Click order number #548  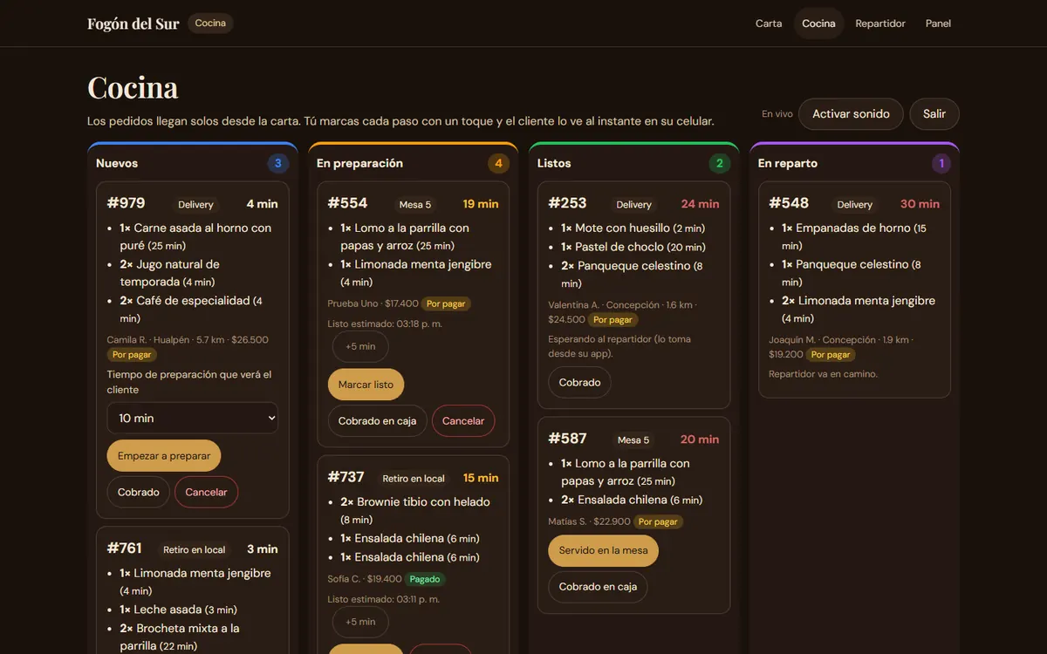tap(789, 203)
